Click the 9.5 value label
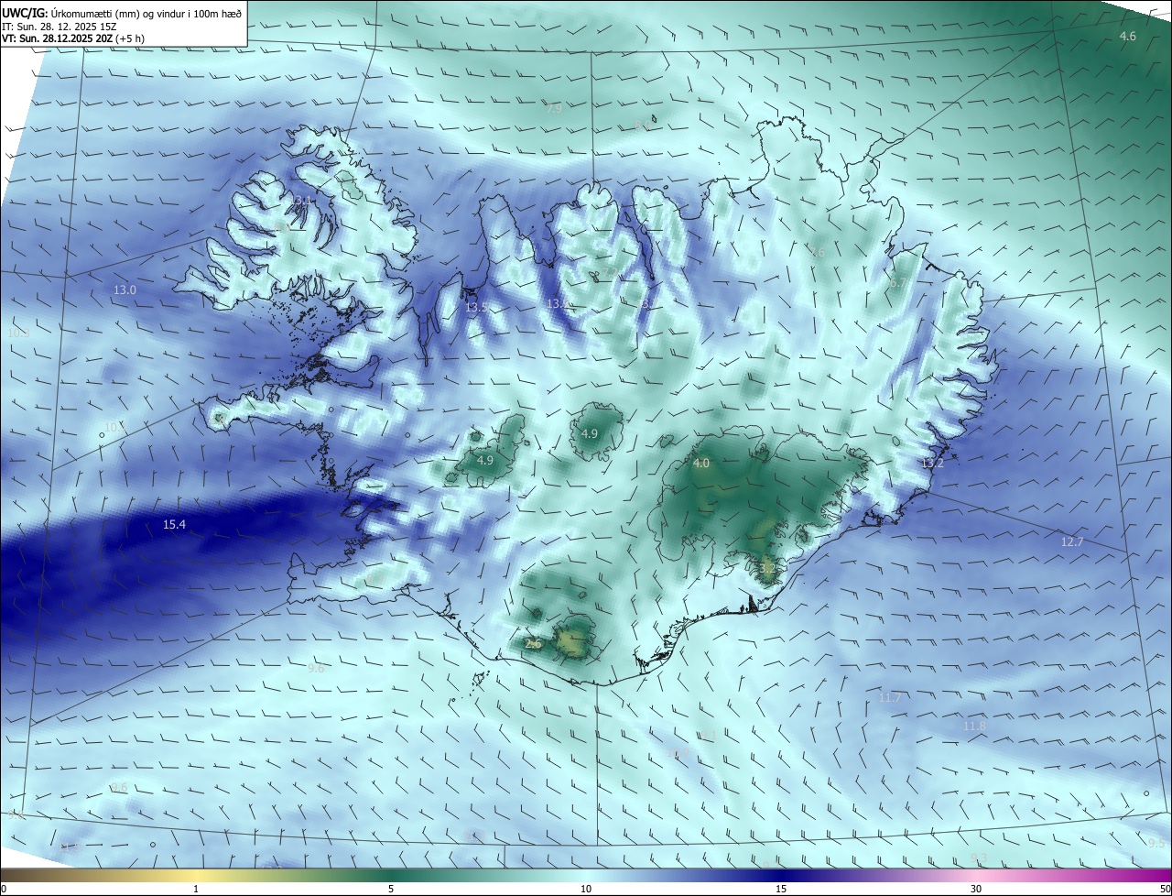 pos(1157,843)
